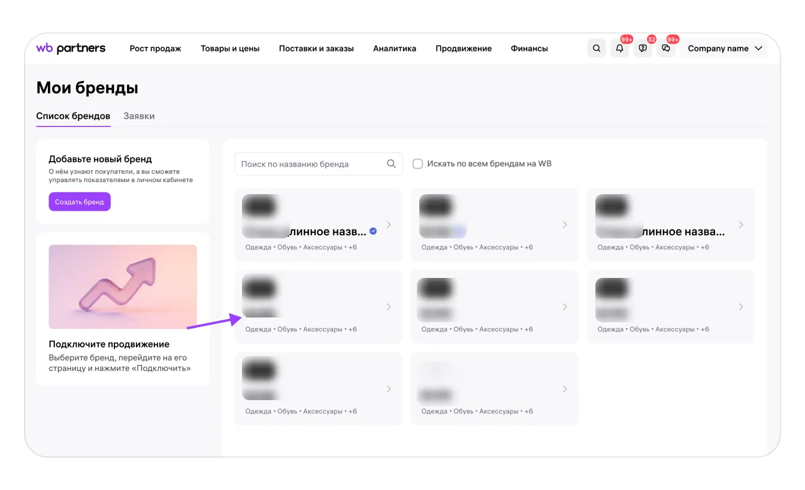Open the 'Поставки и заказы' menu
Viewport: 805px width, 490px height.
pyautogui.click(x=316, y=49)
